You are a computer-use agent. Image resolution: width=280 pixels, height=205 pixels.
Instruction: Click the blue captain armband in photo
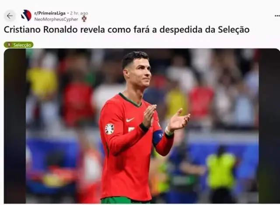[x=158, y=137]
